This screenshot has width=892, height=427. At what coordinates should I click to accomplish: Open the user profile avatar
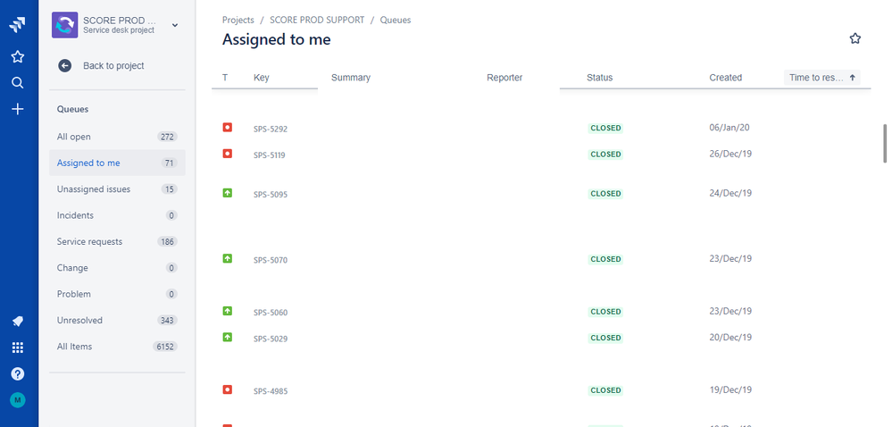click(x=18, y=400)
